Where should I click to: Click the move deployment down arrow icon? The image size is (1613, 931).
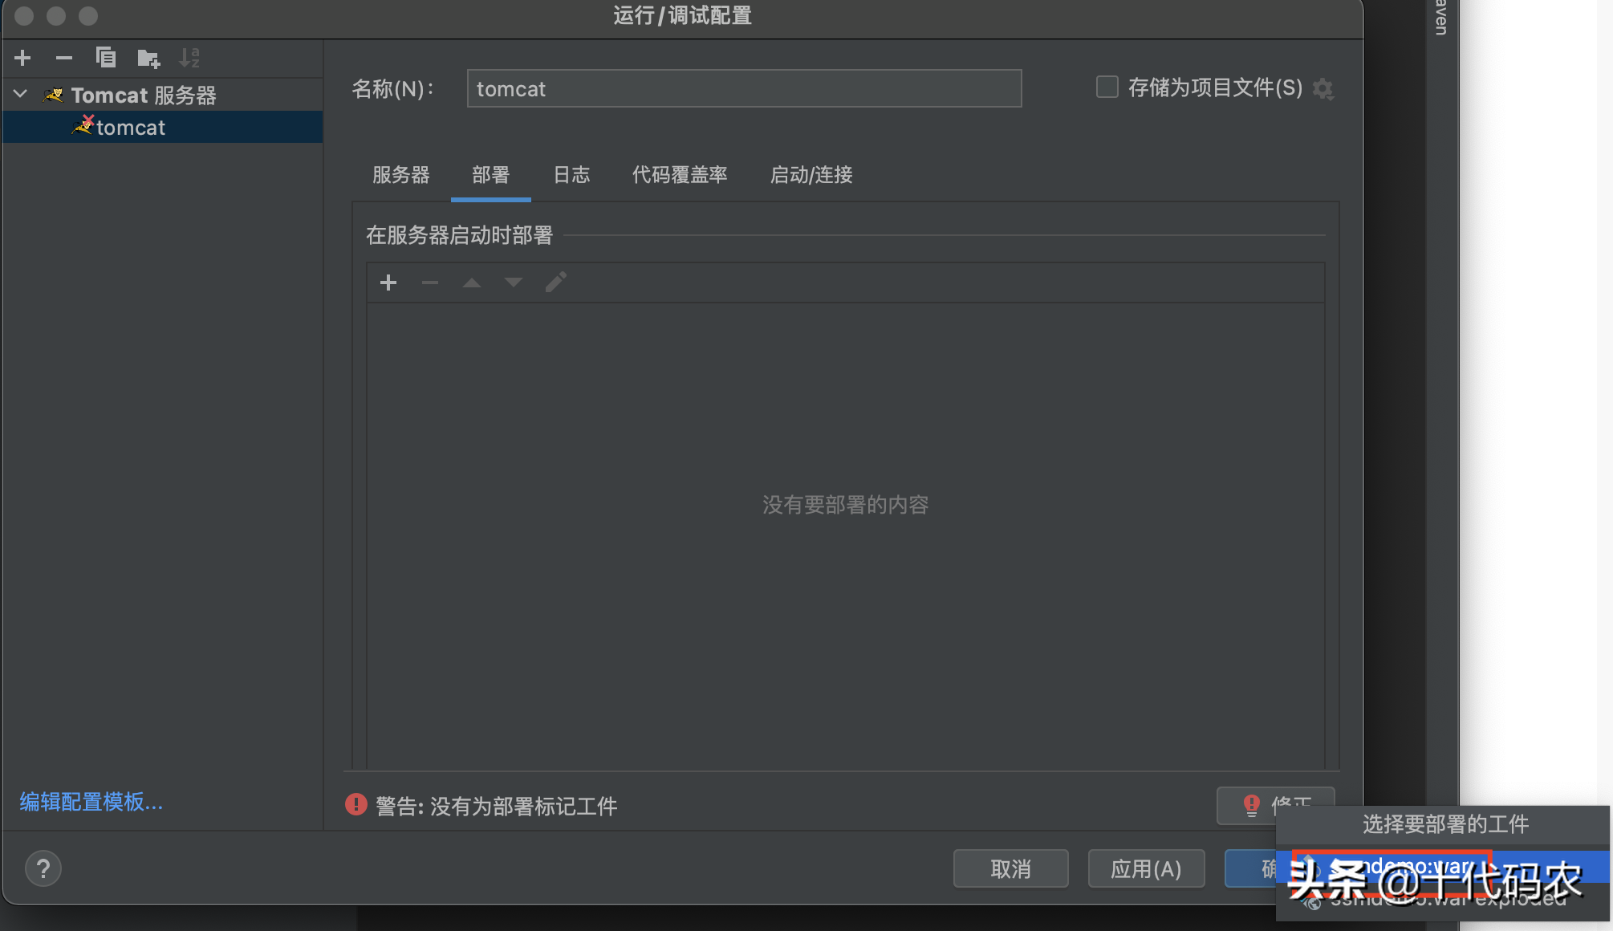click(x=512, y=283)
